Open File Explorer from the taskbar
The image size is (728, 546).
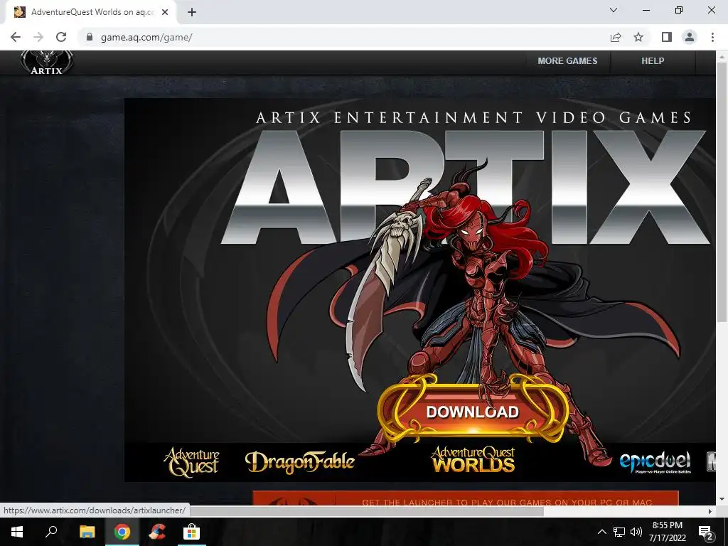pos(87,532)
